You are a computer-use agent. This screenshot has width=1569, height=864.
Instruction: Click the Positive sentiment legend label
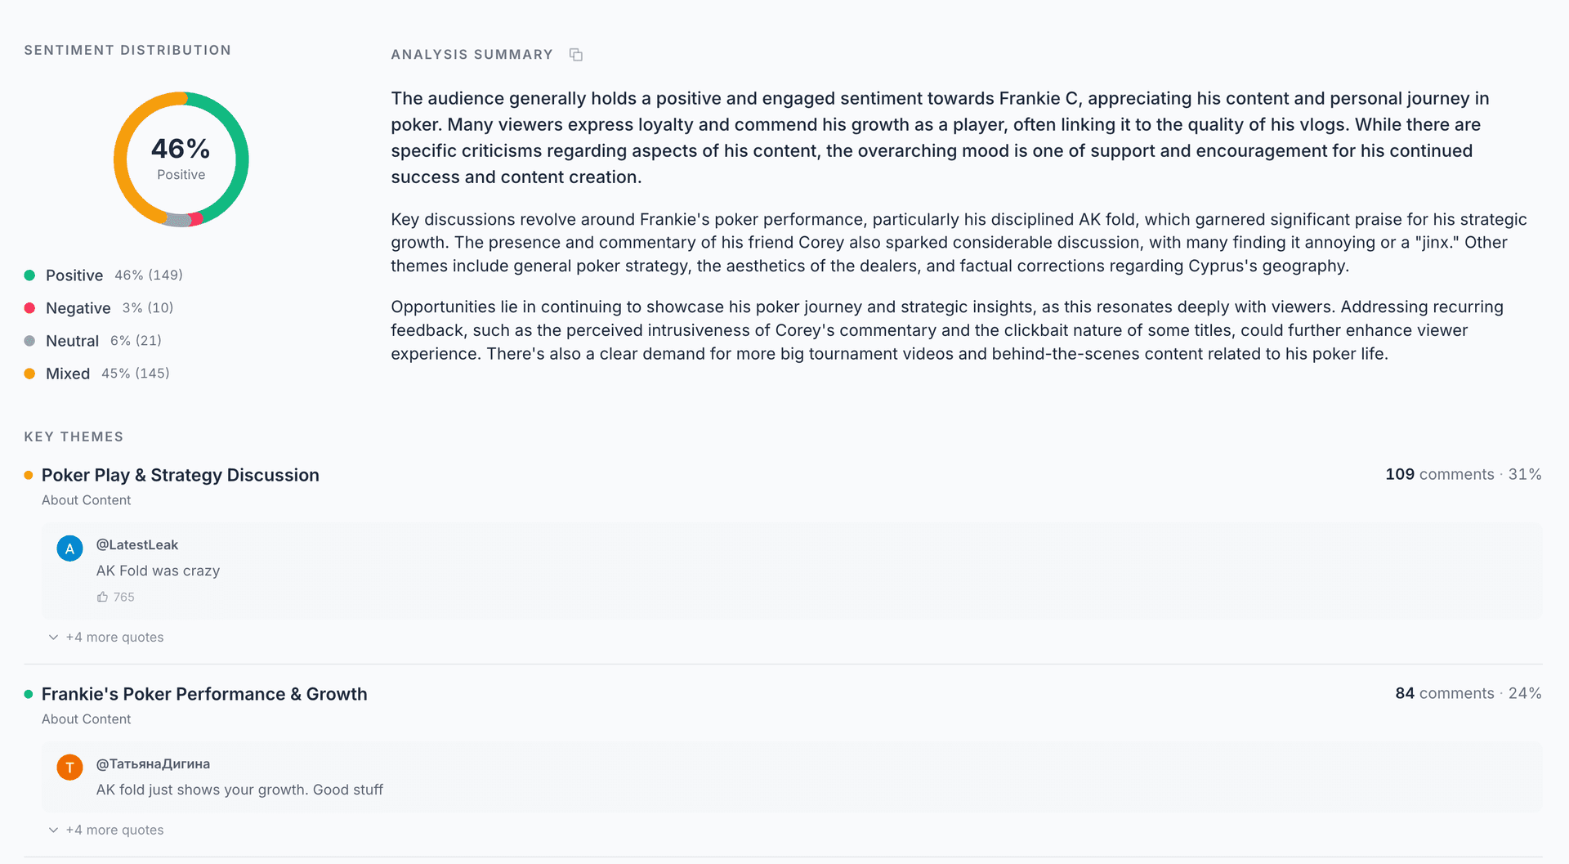click(x=74, y=275)
